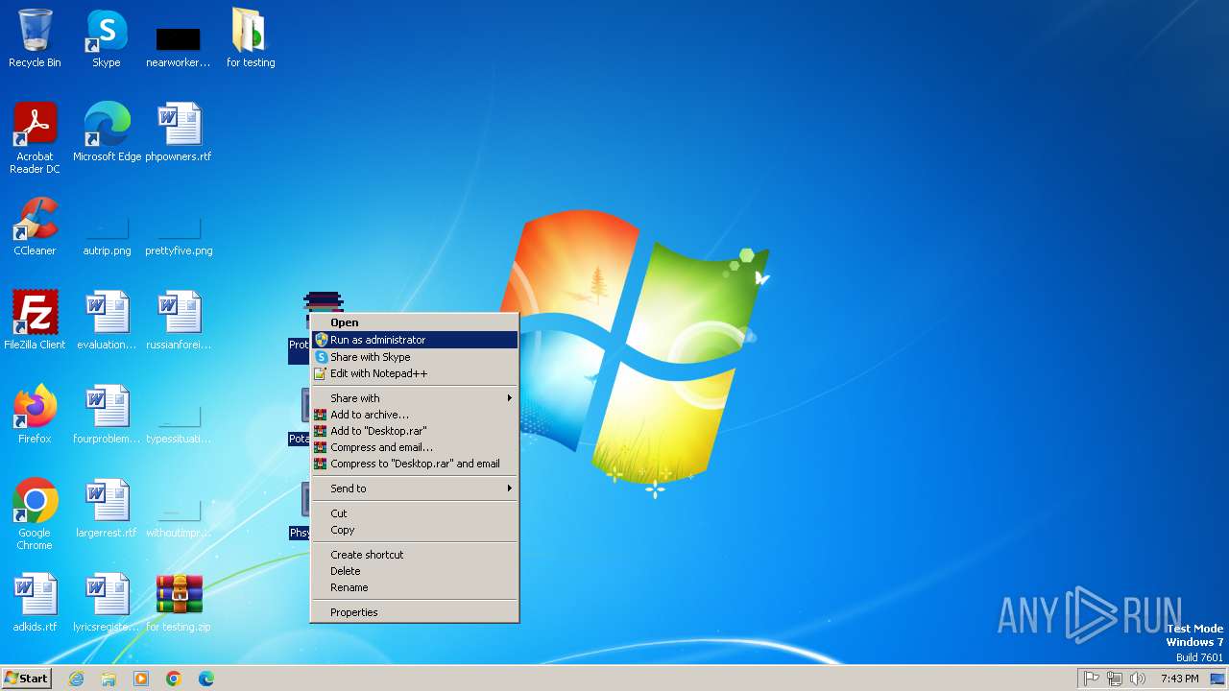Select the nearworker desktop file

[x=179, y=46]
